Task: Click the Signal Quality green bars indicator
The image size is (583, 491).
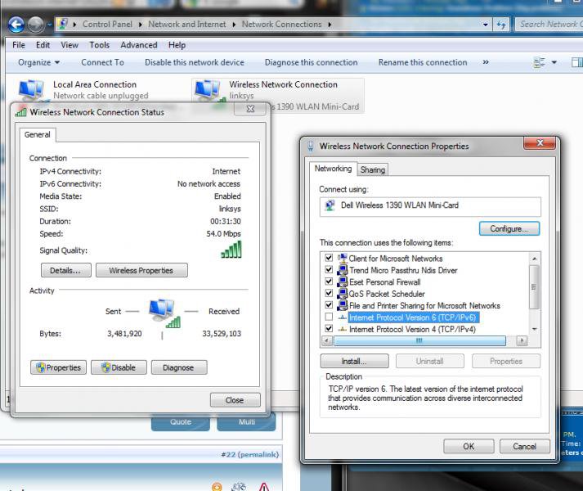Action: pyautogui.click(x=231, y=250)
